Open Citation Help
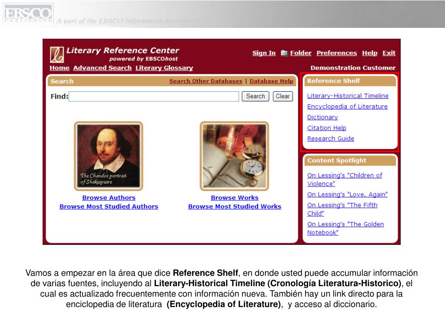Screen dimensions: 445x334 pyautogui.click(x=327, y=128)
